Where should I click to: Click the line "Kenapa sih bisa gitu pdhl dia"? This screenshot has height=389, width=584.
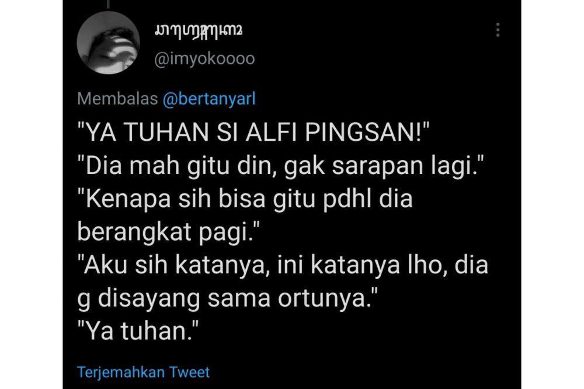tap(245, 199)
